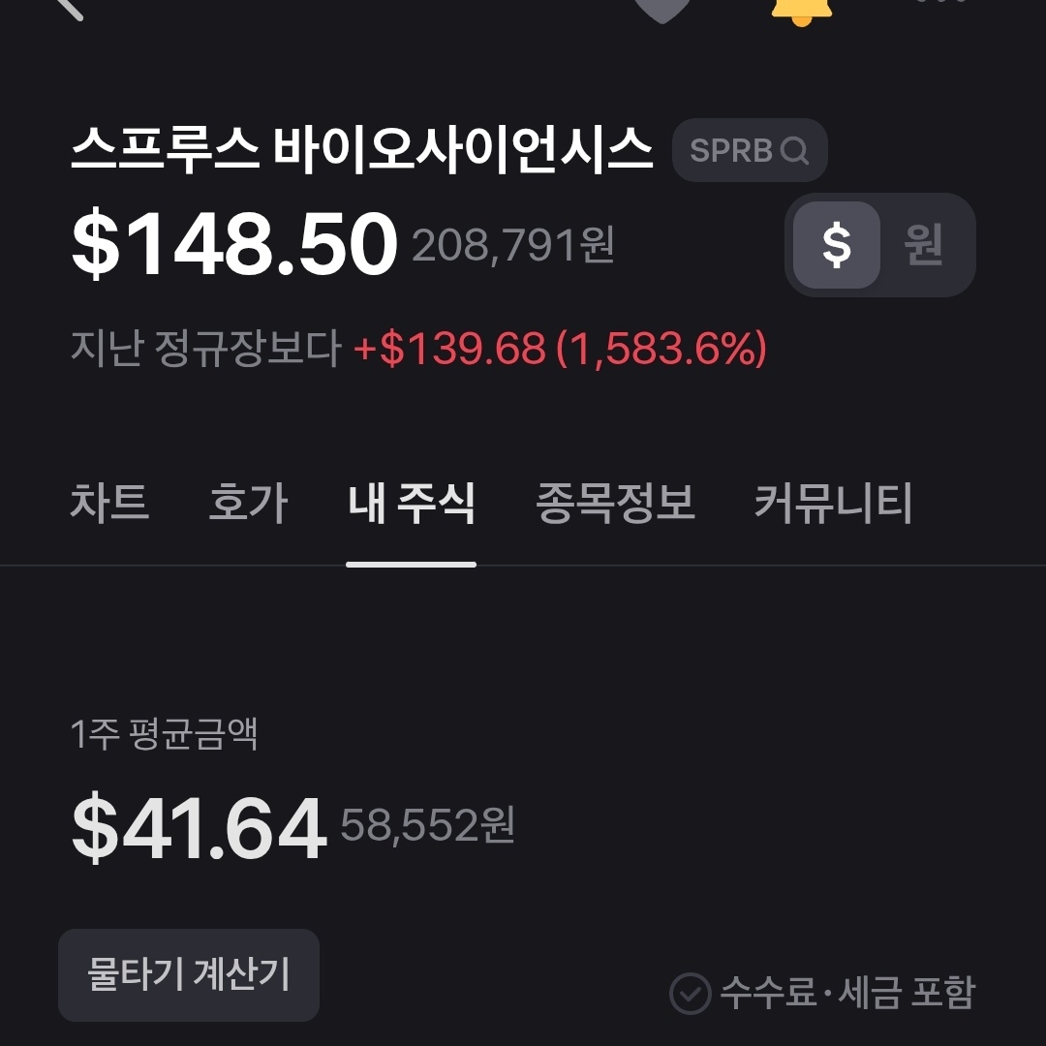Viewport: 1046px width, 1046px height.
Task: Tap the current price $148.50
Action: click(x=234, y=245)
